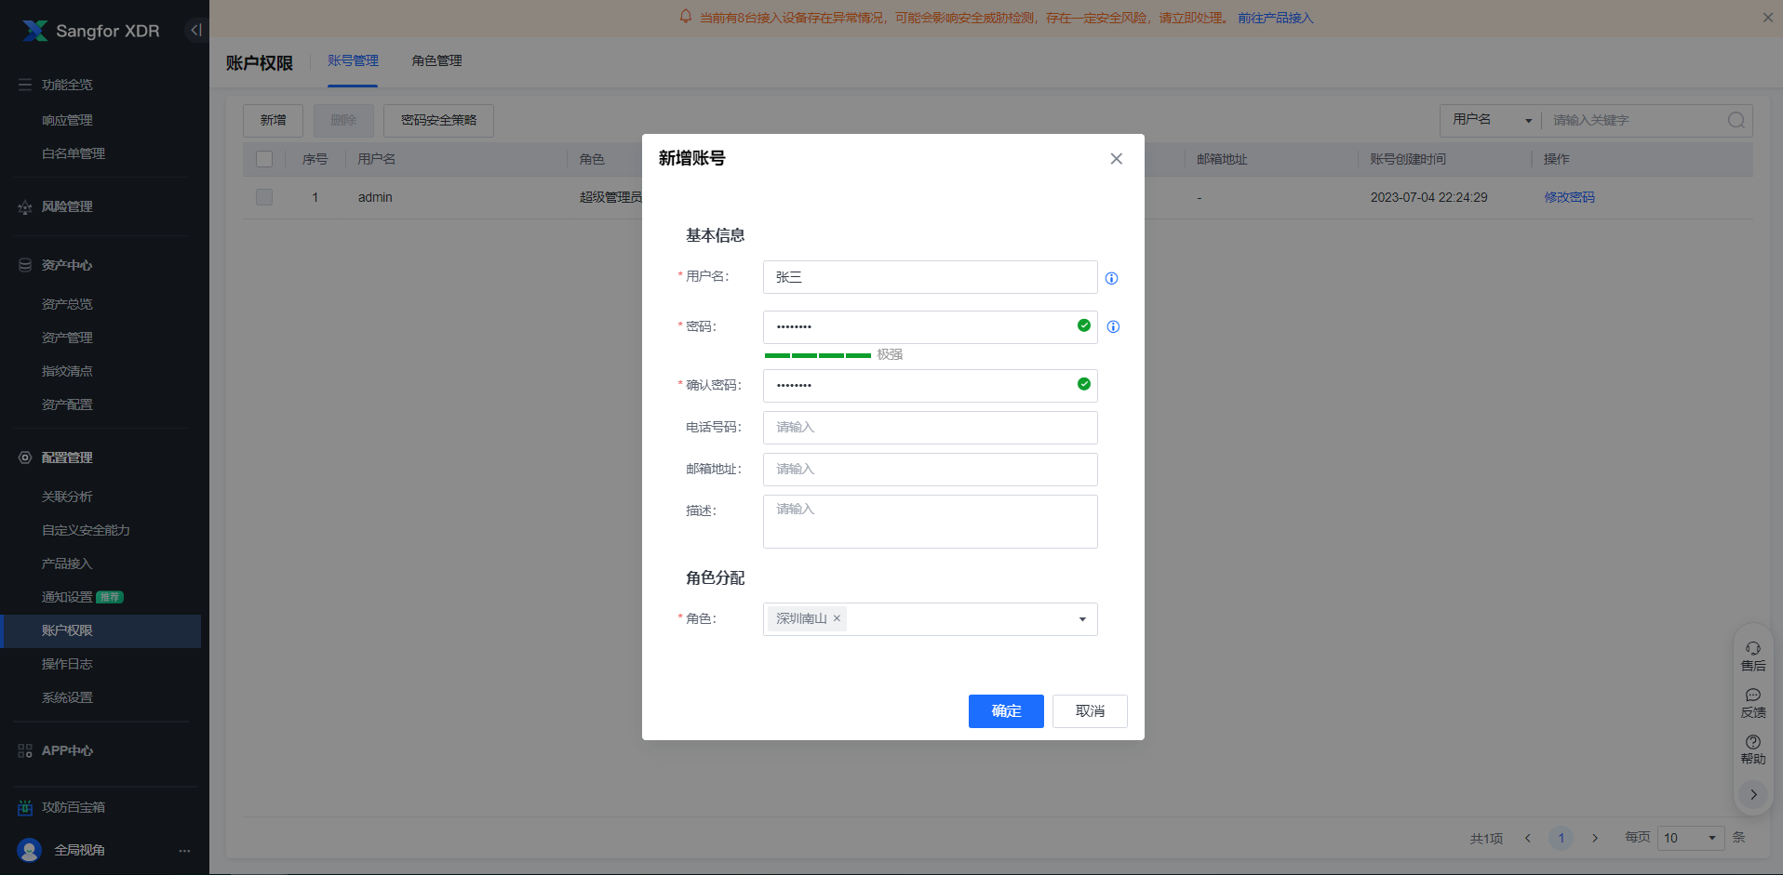Click the info icon beside password field
Image resolution: width=1783 pixels, height=875 pixels.
click(x=1113, y=326)
